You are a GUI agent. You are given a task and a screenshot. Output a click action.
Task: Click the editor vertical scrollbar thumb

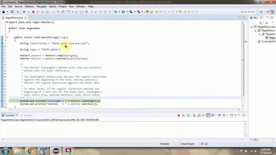(x=243, y=60)
